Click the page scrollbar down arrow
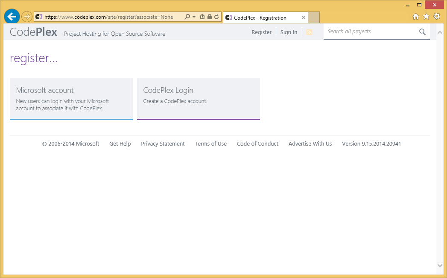 pyautogui.click(x=440, y=266)
